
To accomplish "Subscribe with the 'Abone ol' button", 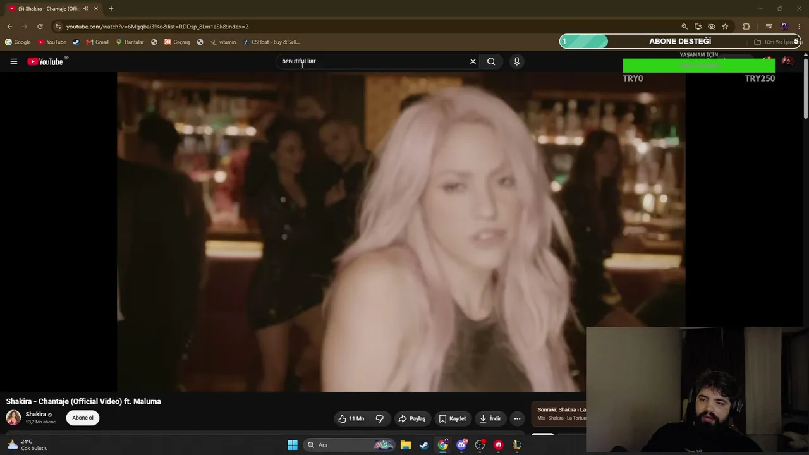I will [83, 418].
